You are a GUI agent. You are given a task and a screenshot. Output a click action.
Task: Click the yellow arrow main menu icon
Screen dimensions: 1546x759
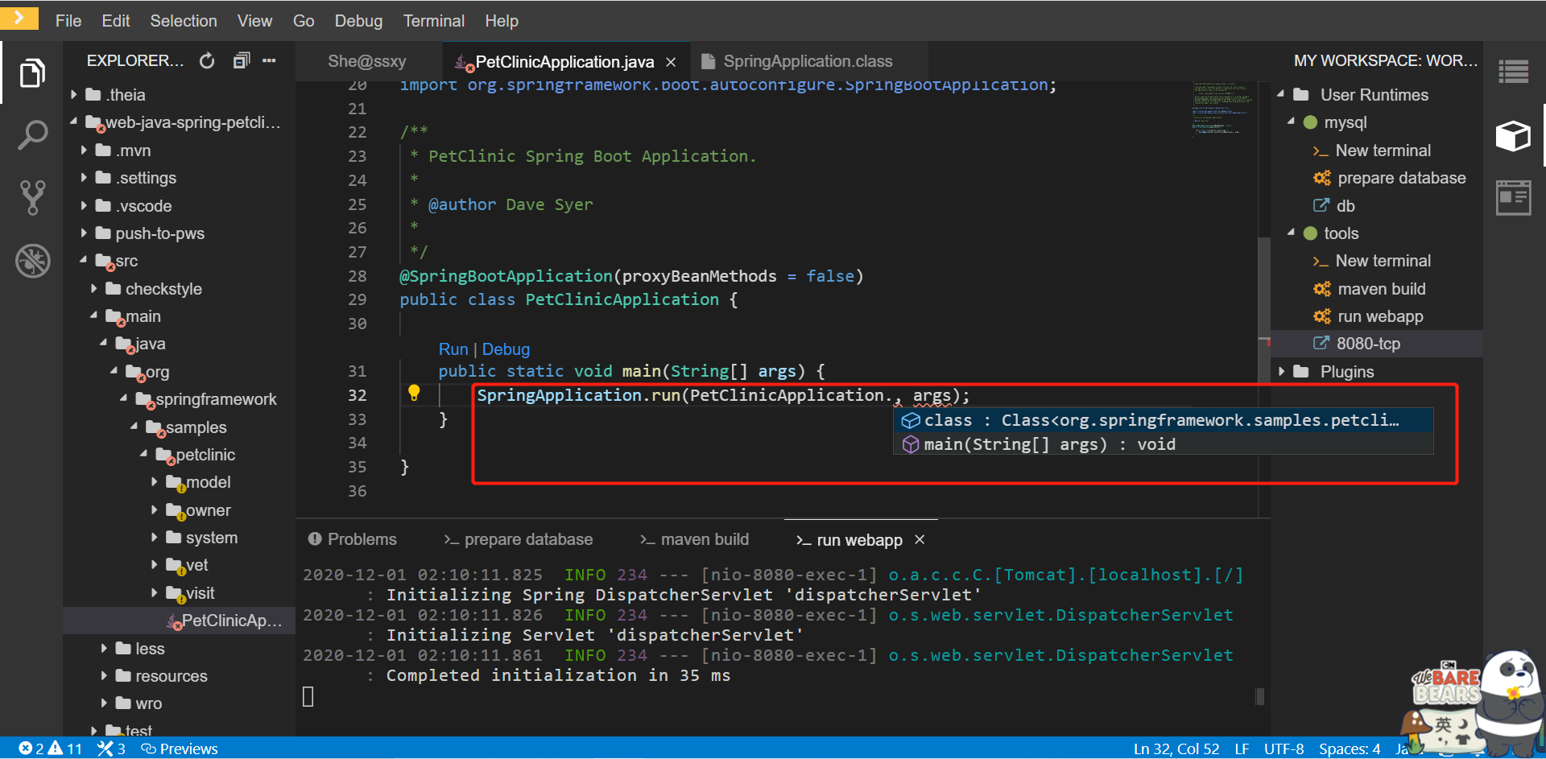coord(19,17)
